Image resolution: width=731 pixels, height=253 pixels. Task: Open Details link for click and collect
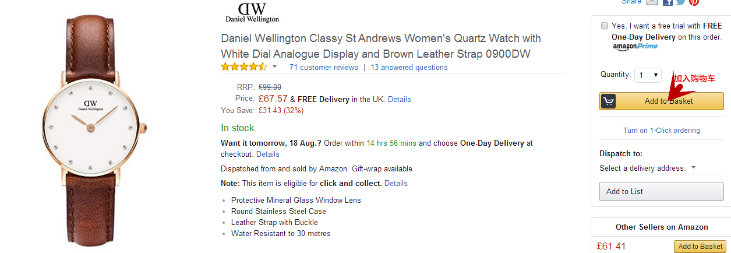point(395,184)
